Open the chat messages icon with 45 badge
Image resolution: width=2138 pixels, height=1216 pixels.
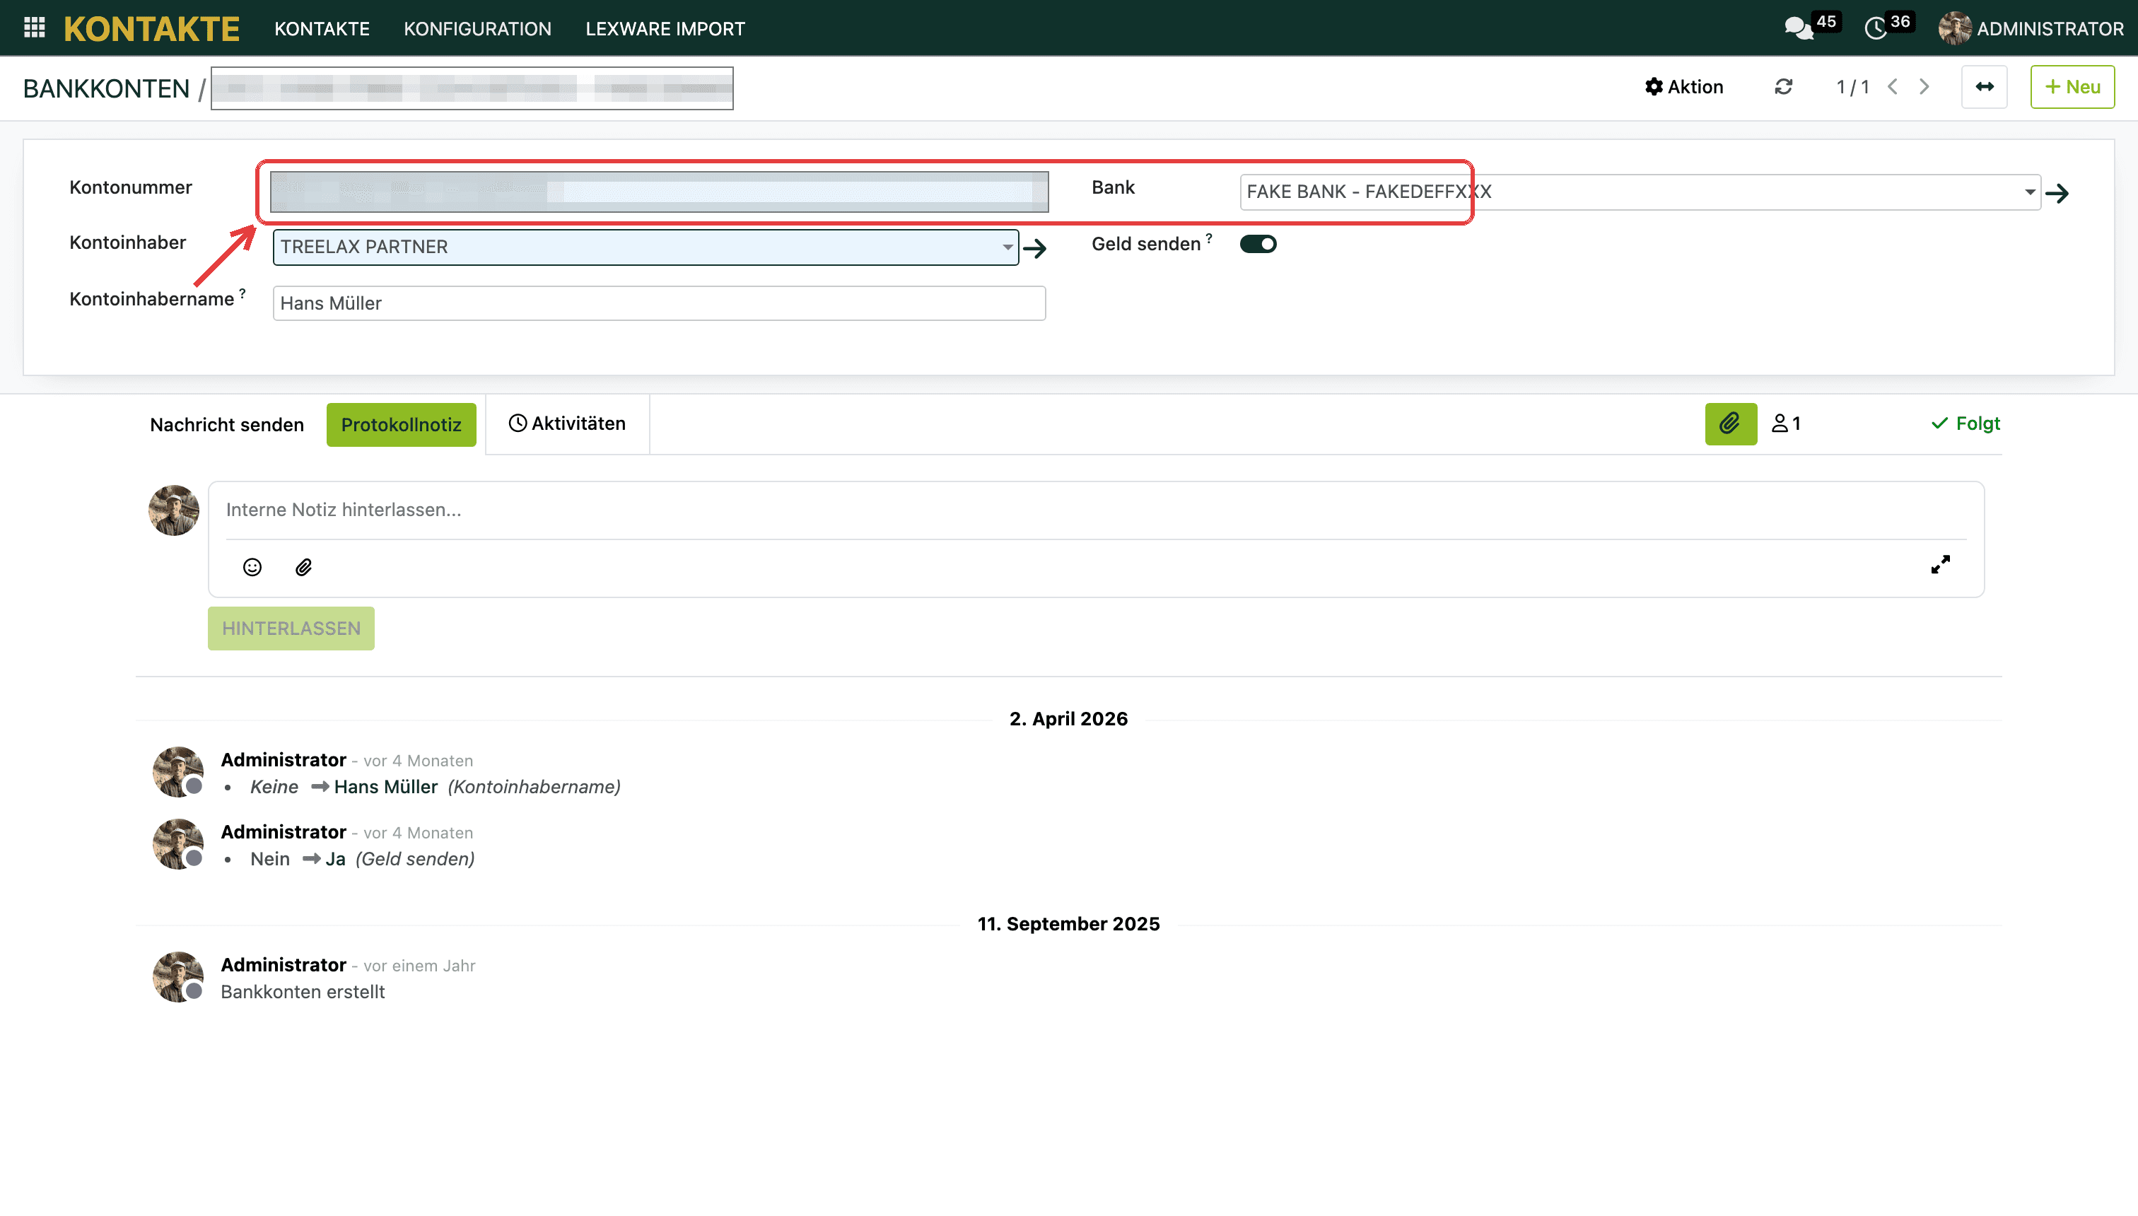tap(1799, 28)
